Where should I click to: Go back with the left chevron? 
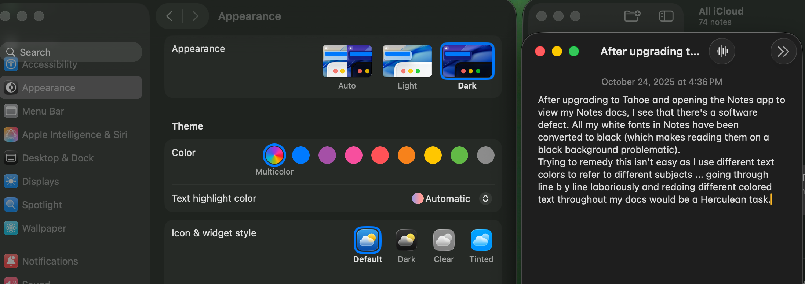point(169,16)
